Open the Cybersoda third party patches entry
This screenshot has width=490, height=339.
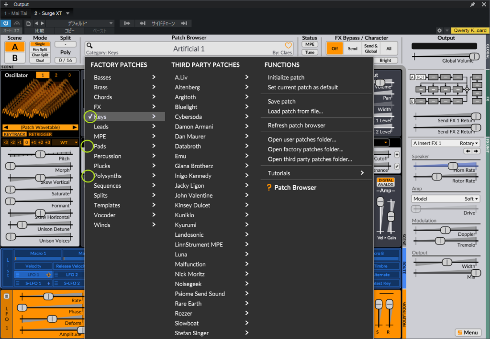[212, 117]
